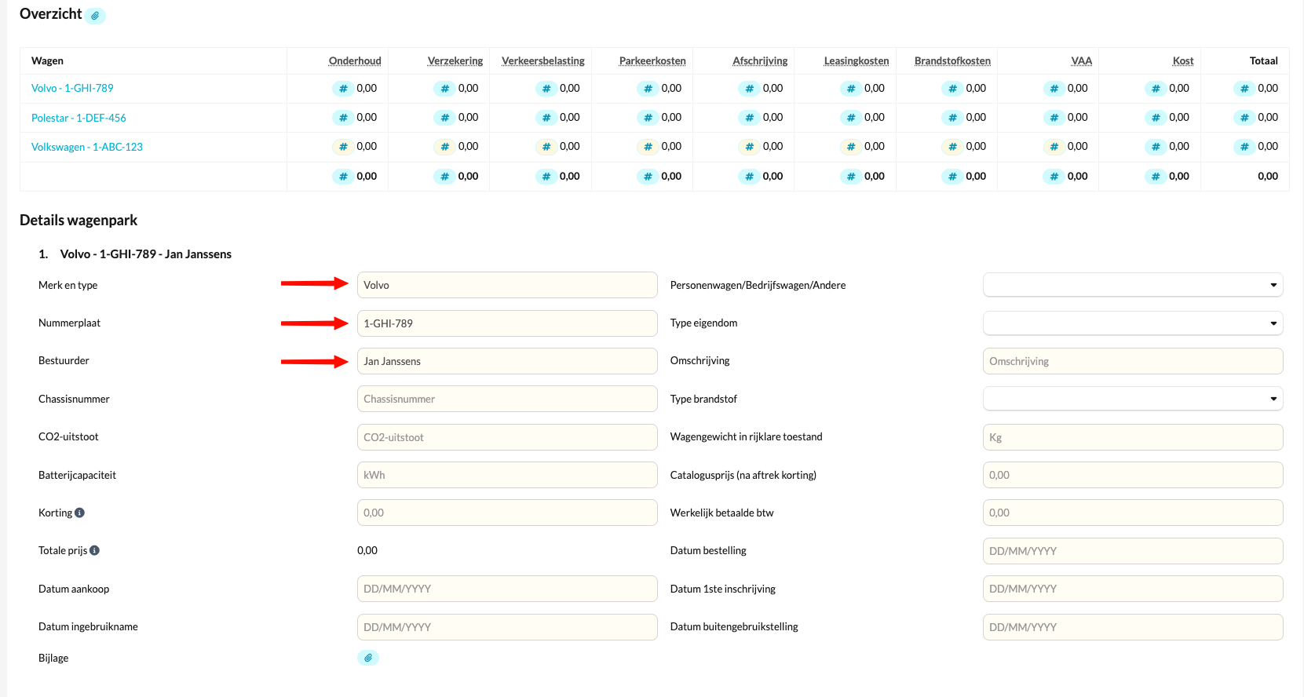Image resolution: width=1304 pixels, height=697 pixels.
Task: Focus the Datum bestelling date field
Action: (x=1133, y=551)
